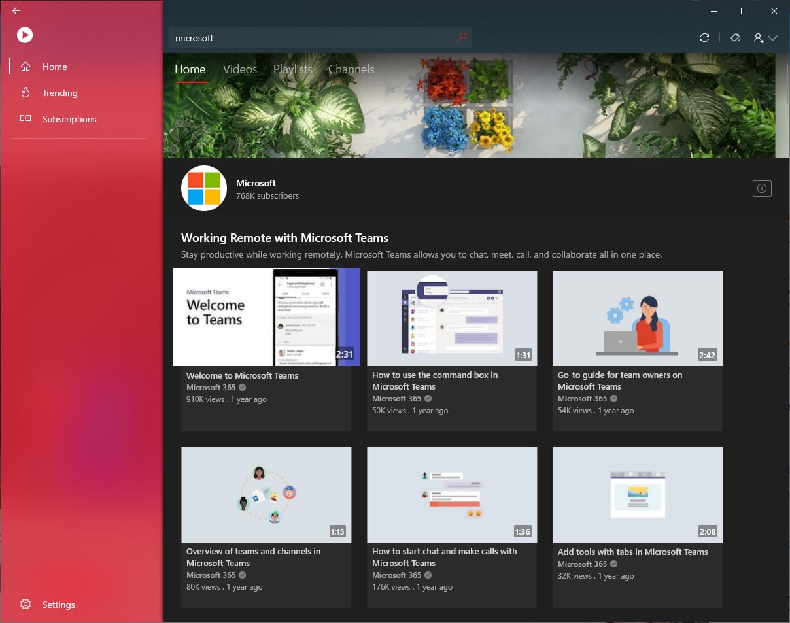The height and width of the screenshot is (623, 790).
Task: Select the channel Home tab
Action: click(x=190, y=69)
